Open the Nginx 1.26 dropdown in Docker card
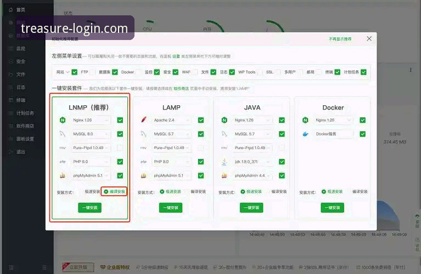 [x=333, y=120]
